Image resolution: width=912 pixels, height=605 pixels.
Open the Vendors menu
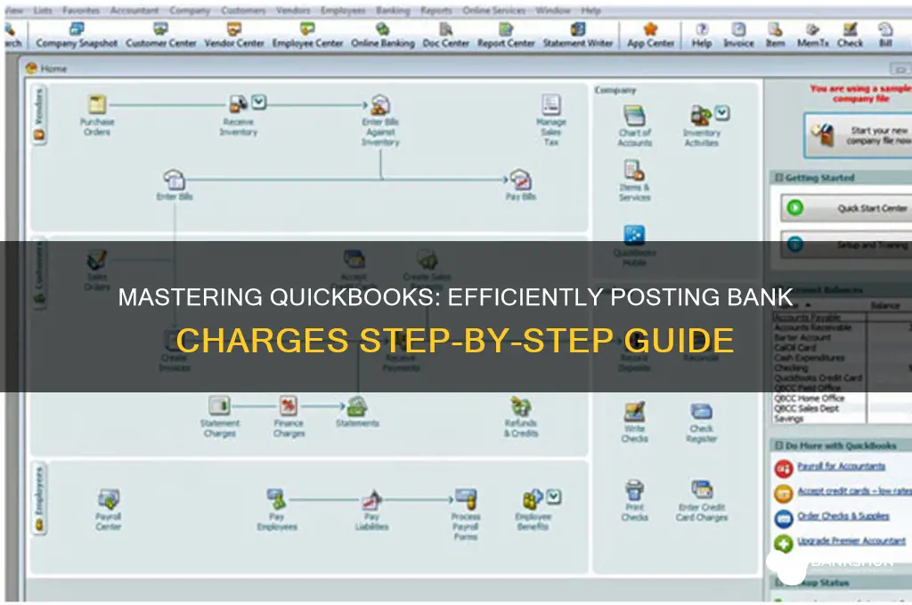(x=293, y=11)
